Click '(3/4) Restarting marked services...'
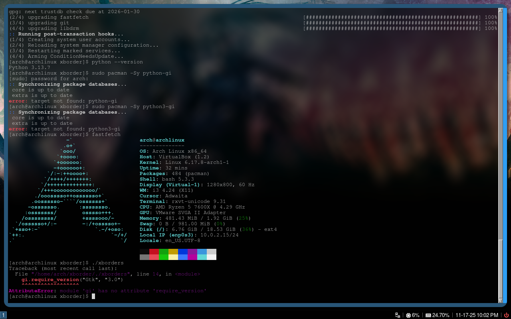Viewport: 511px width, 319px height. click(x=65, y=51)
